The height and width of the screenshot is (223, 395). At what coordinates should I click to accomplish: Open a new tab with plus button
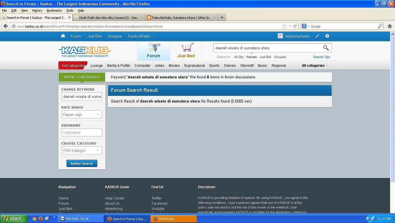[222, 18]
